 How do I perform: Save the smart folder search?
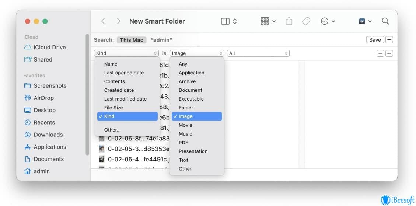375,40
